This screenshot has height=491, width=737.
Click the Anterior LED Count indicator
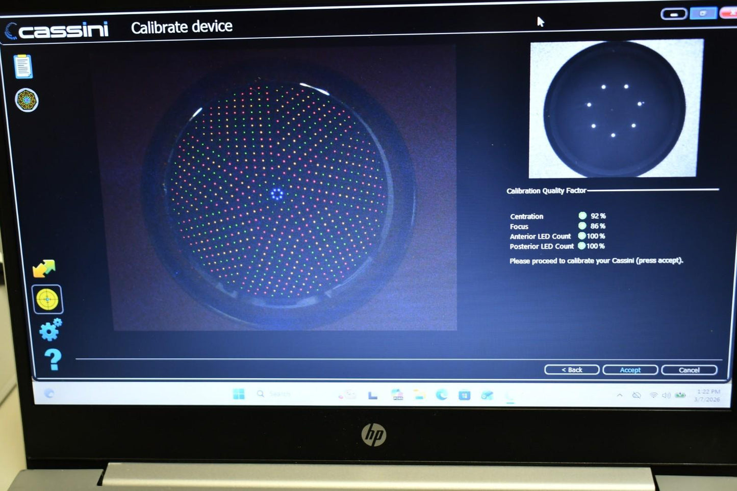pos(581,236)
